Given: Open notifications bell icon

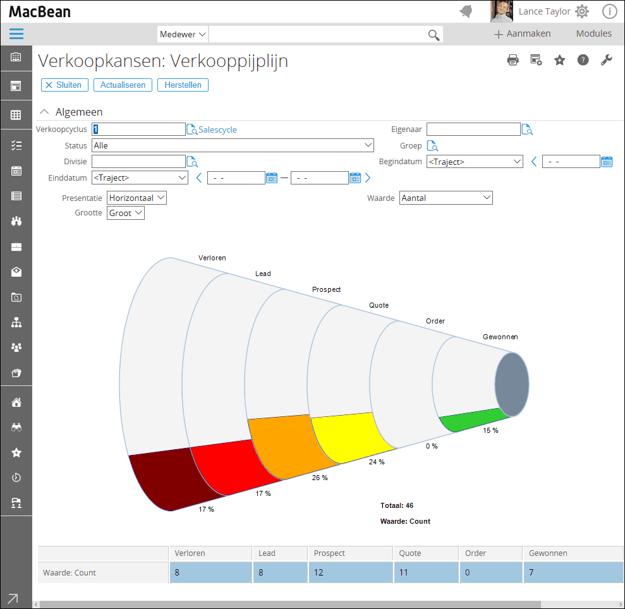Looking at the screenshot, I should coord(466,11).
